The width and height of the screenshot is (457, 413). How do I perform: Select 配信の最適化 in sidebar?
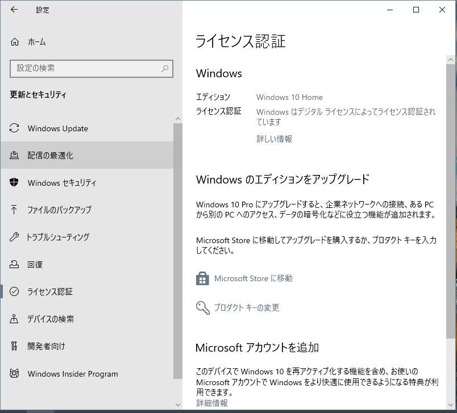click(x=87, y=155)
